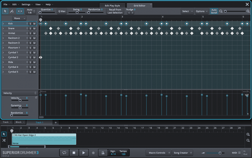Open the Settings menu
This screenshot has width=252, height=158.
26,5
